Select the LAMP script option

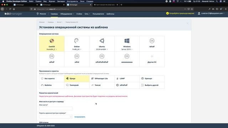pyautogui.click(x=127, y=79)
